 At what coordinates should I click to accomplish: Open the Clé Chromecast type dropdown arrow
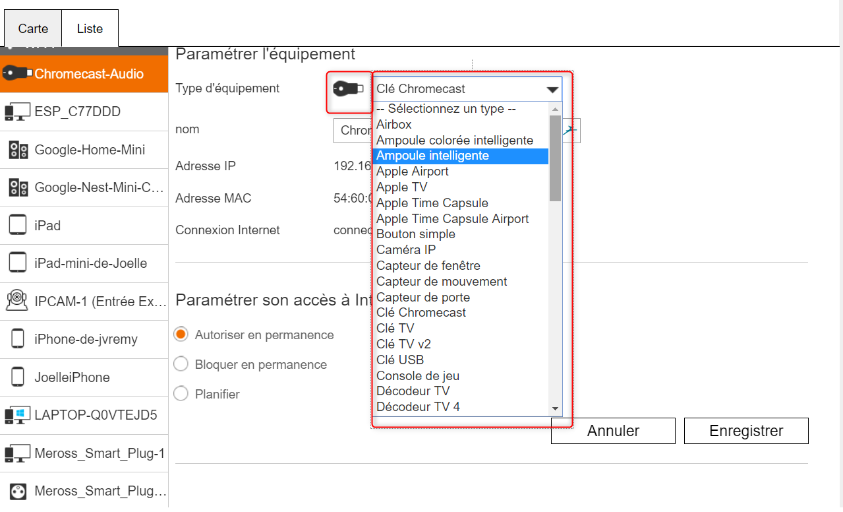552,90
